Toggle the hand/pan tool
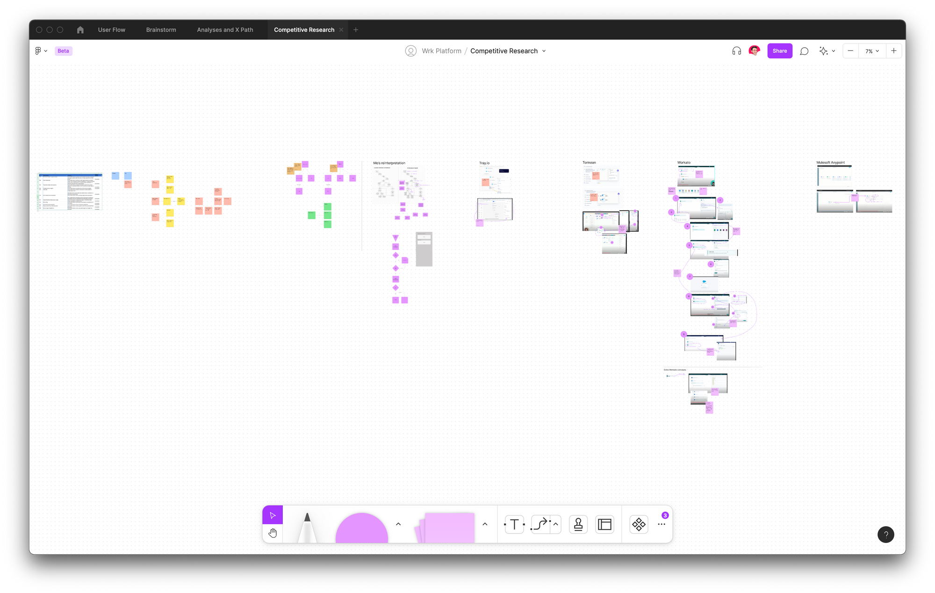 [x=273, y=533]
